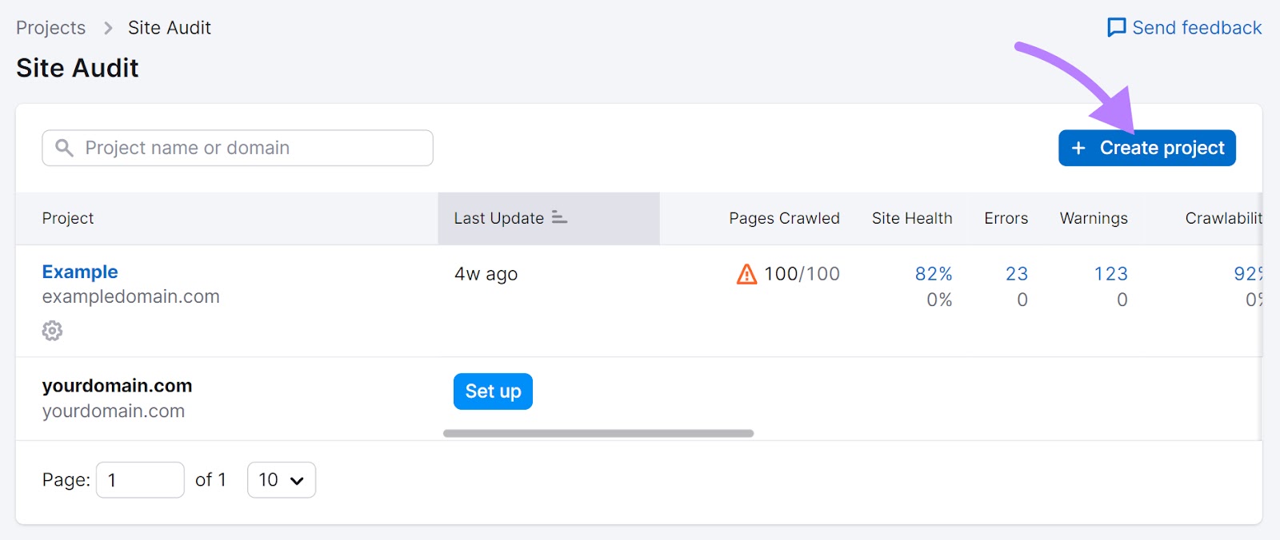Open the Send feedback link
The height and width of the screenshot is (540, 1280).
[x=1184, y=28]
